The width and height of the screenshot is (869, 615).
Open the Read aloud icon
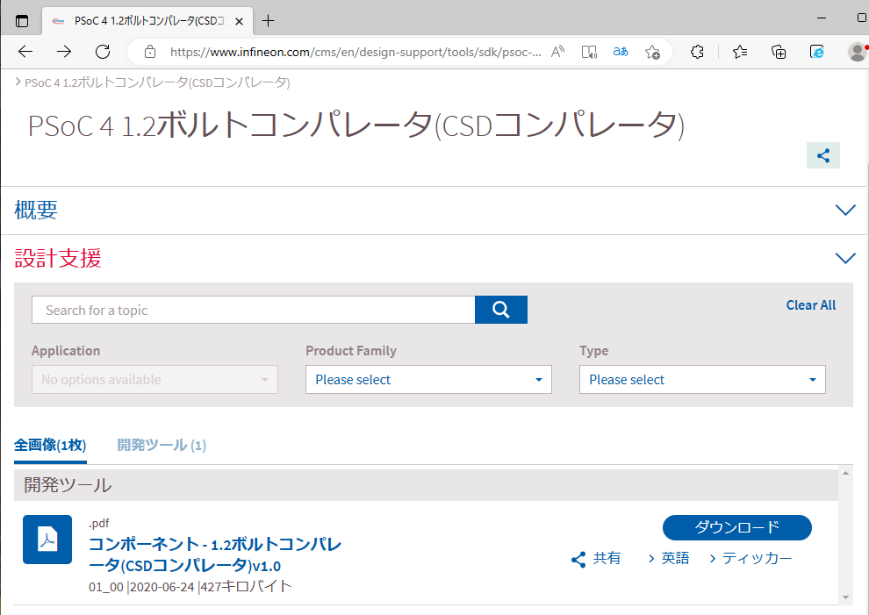click(x=557, y=52)
